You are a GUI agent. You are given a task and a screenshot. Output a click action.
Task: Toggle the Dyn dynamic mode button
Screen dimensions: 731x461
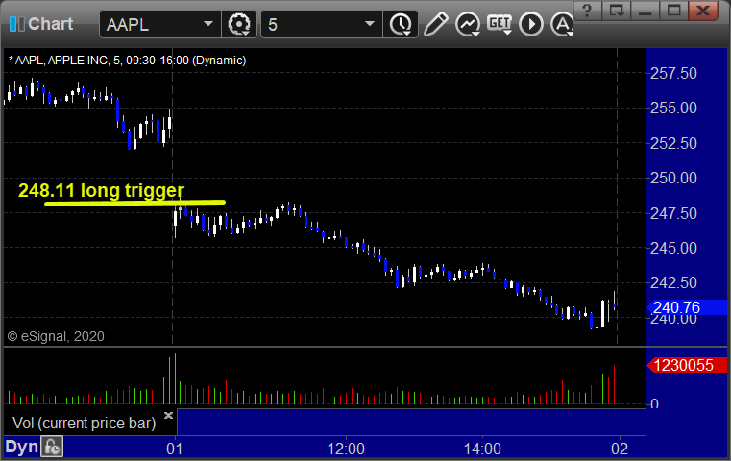click(x=21, y=447)
